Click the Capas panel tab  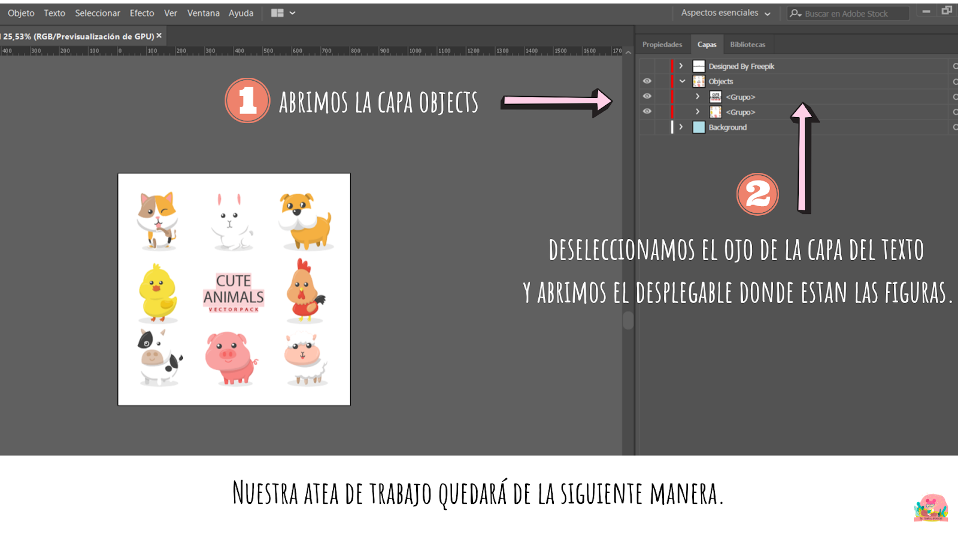[x=707, y=44]
